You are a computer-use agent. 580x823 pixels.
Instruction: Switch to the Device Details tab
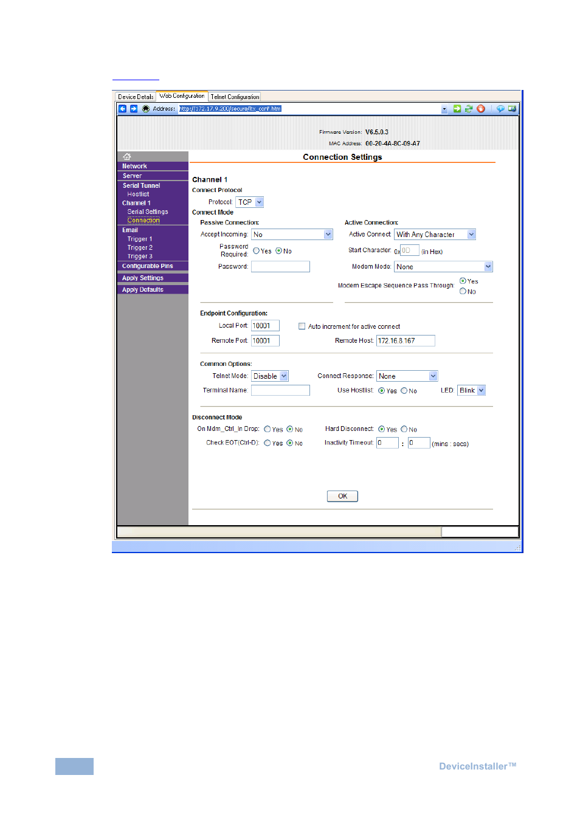click(134, 96)
